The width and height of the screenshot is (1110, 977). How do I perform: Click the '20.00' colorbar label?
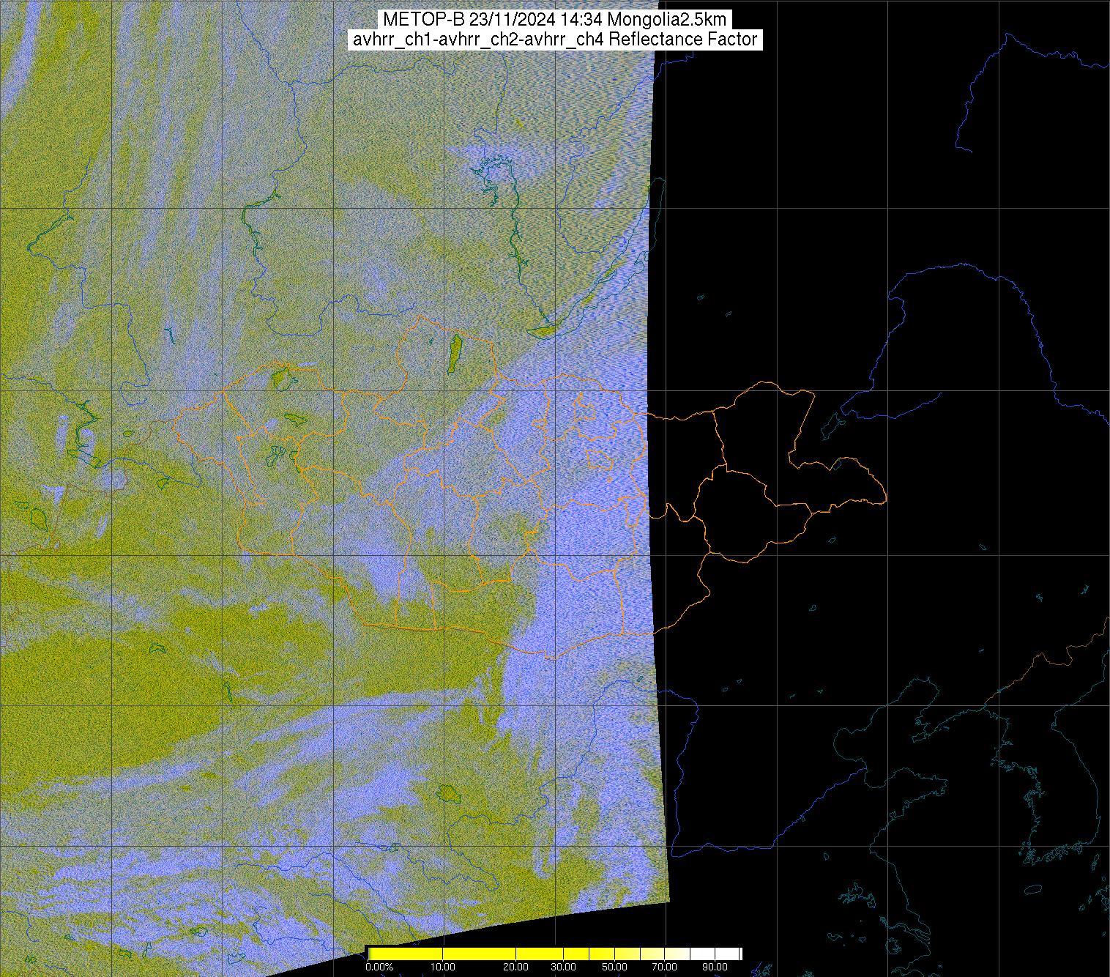tap(517, 967)
